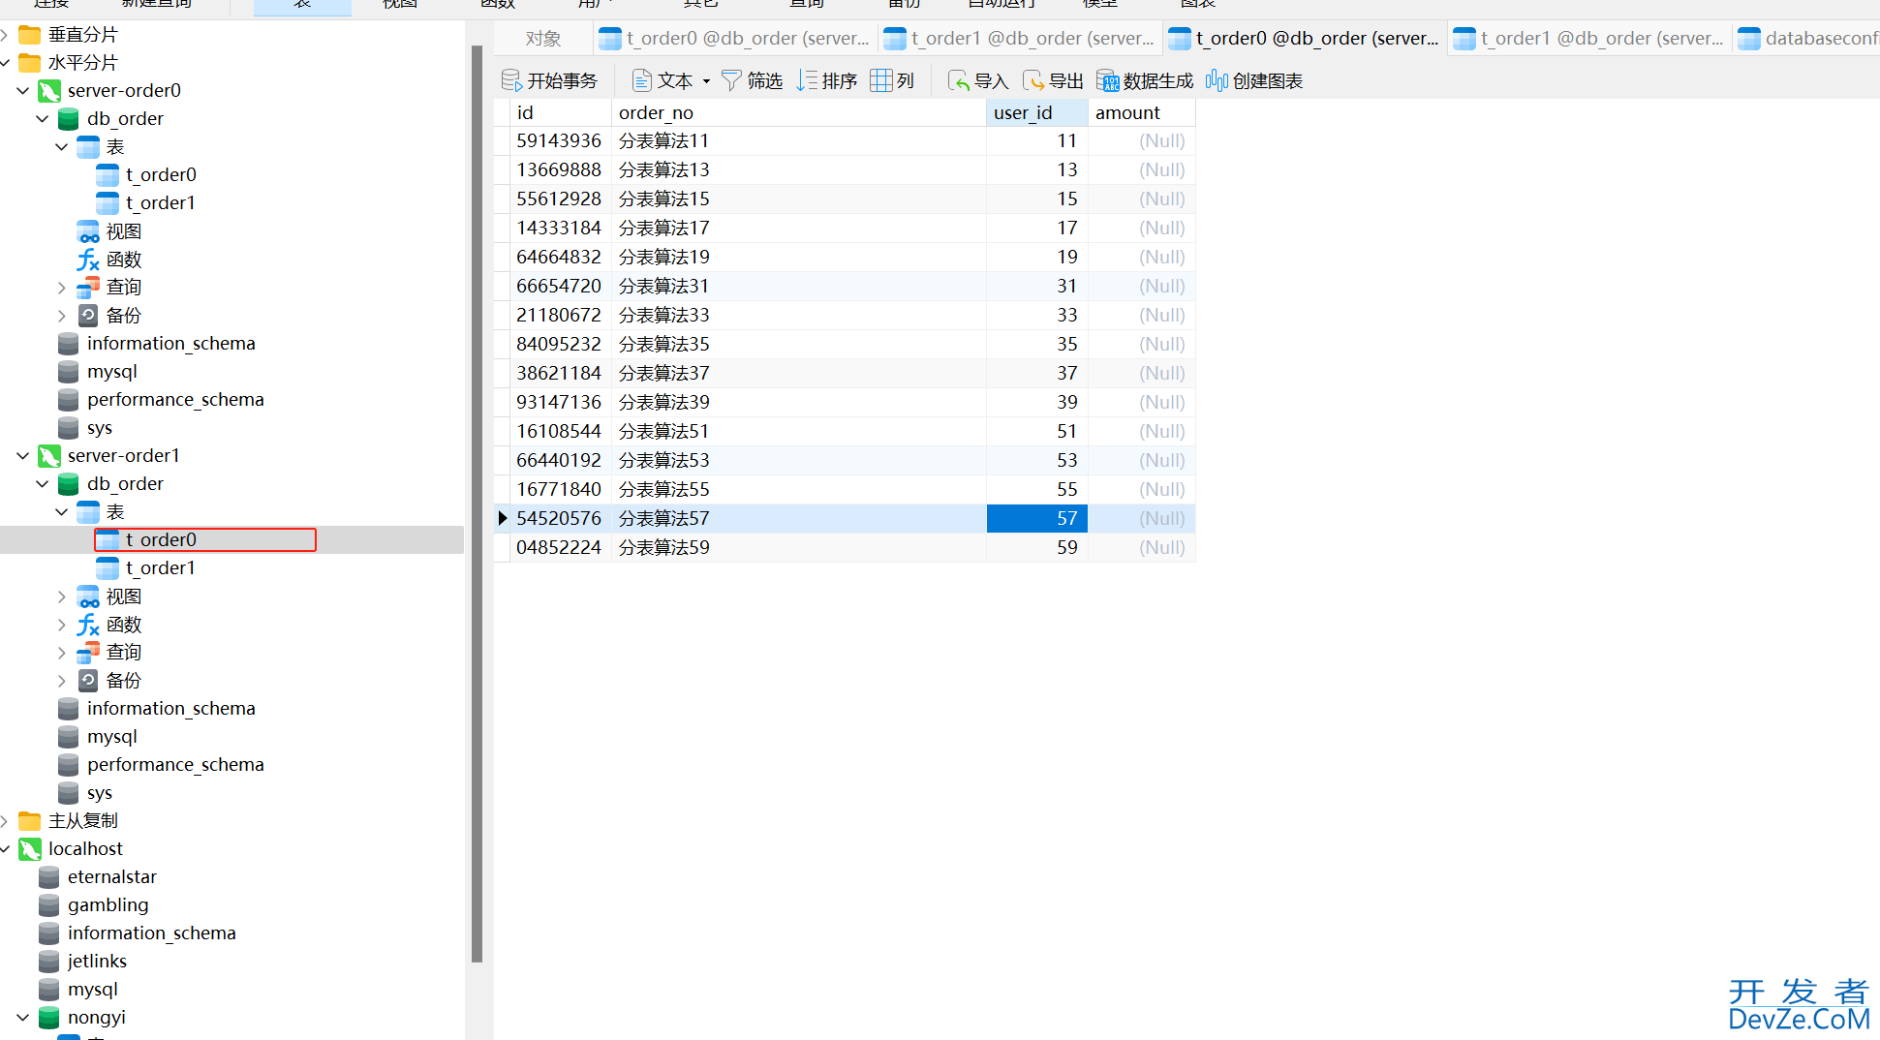The height and width of the screenshot is (1040, 1880).
Task: Collapse the server-order0 connection node
Action: 22,91
